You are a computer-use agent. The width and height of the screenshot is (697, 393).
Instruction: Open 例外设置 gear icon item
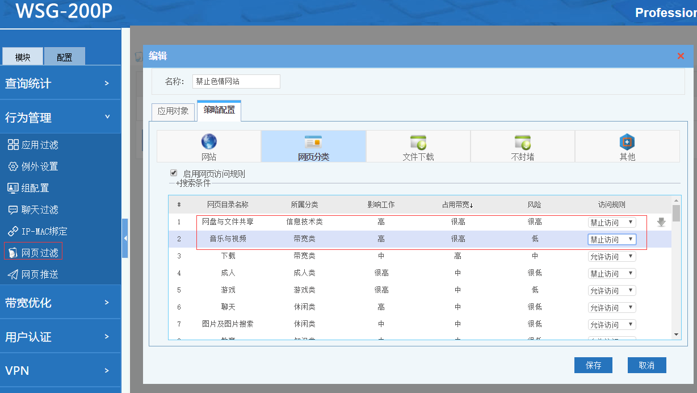(x=13, y=166)
